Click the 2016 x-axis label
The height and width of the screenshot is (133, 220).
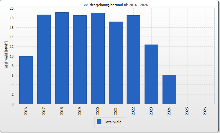coord(26,111)
